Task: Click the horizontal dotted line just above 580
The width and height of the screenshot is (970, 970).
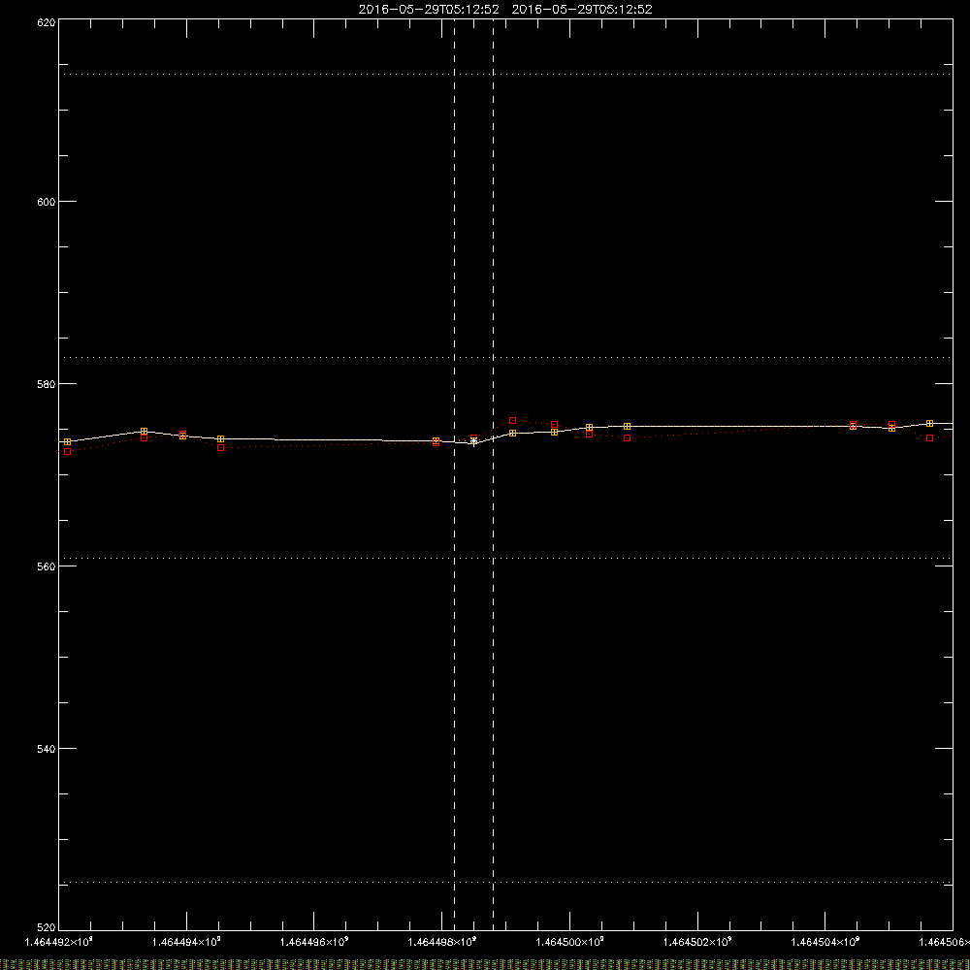Action: 506,357
